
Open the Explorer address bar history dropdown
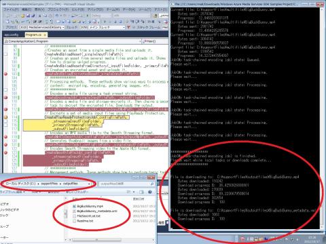pos(89,184)
